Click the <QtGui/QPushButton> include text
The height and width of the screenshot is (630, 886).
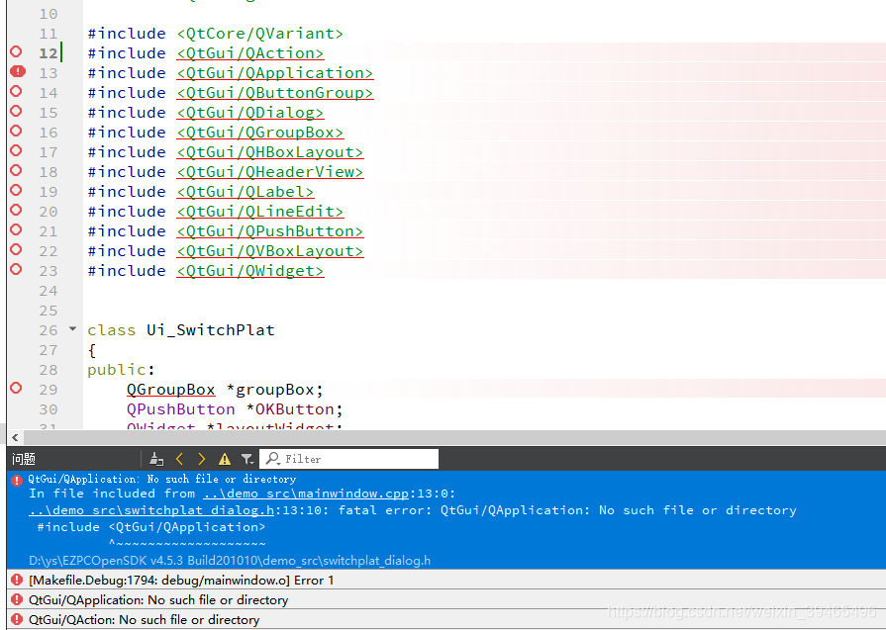point(270,230)
